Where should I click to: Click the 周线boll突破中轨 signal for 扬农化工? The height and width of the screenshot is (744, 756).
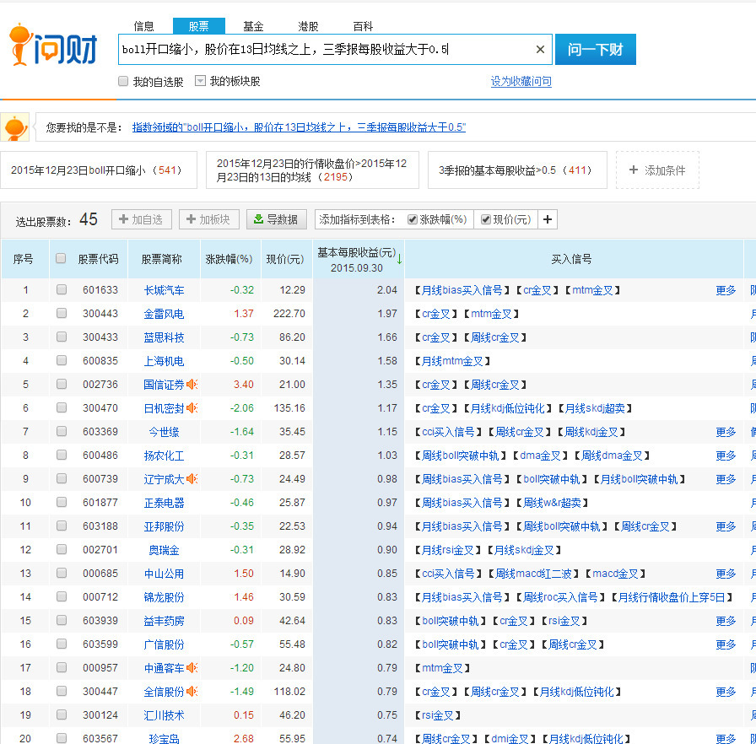461,456
